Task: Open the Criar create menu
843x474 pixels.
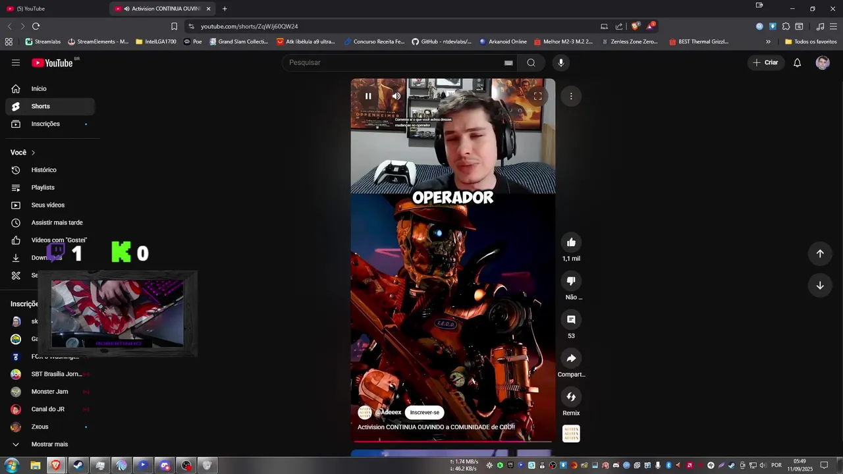Action: (x=766, y=63)
